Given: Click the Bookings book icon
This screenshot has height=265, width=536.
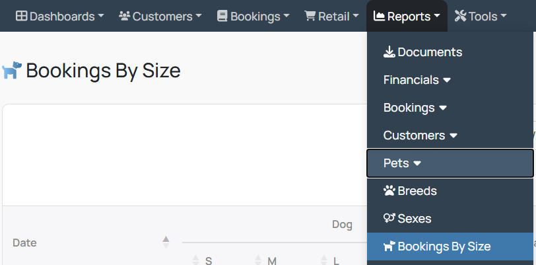Looking at the screenshot, I should 222,16.
